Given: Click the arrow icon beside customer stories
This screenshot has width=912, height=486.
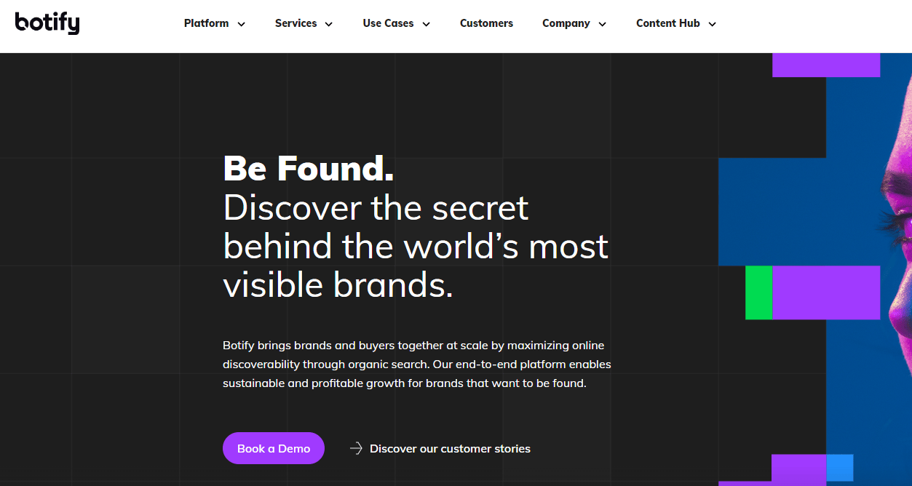Looking at the screenshot, I should point(357,448).
